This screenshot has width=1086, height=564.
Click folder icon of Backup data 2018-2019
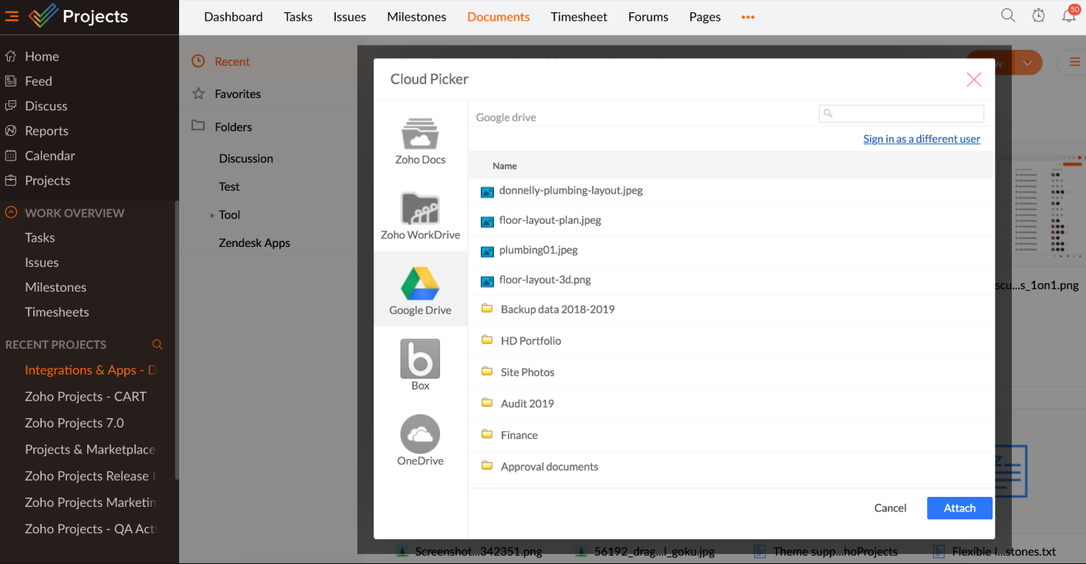(487, 309)
